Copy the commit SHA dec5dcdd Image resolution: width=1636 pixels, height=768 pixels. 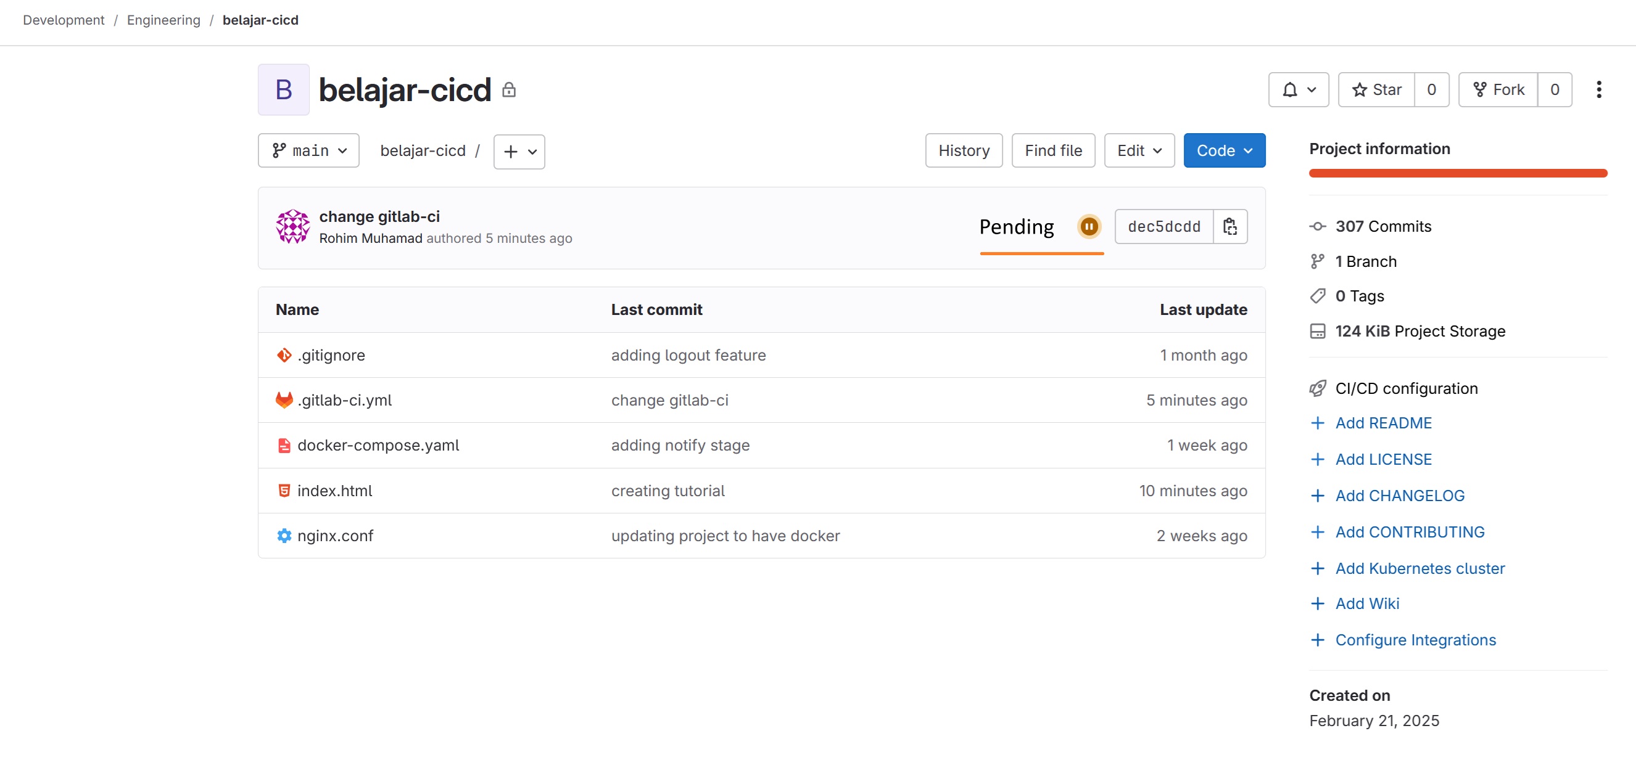click(x=1229, y=227)
